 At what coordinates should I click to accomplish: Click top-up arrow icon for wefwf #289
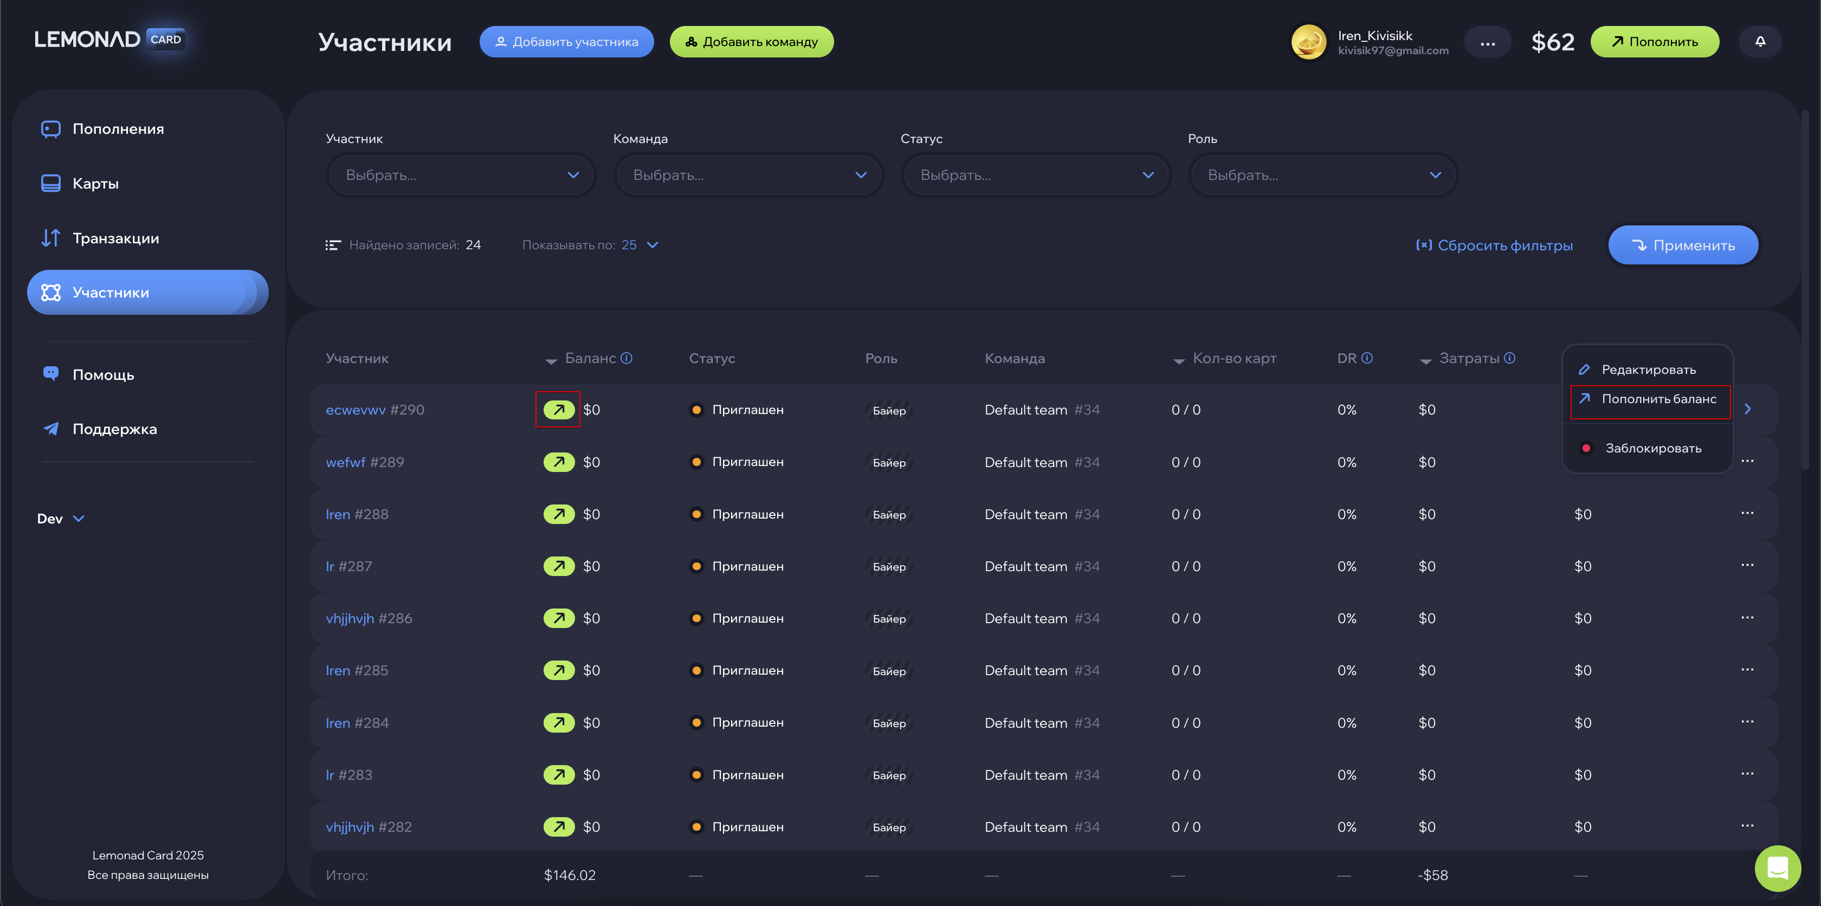[558, 462]
